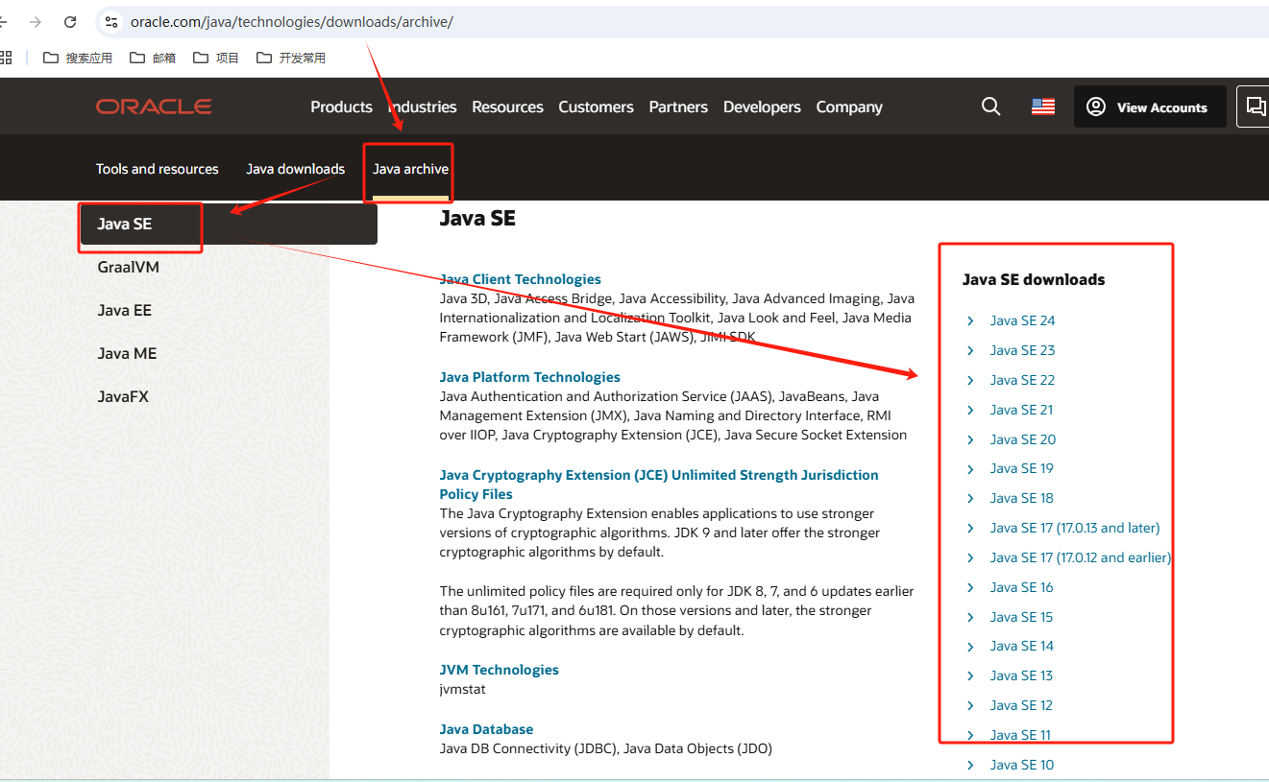Viewport: 1269px width, 782px height.
Task: Open Java Platform Technologies link
Action: click(529, 377)
